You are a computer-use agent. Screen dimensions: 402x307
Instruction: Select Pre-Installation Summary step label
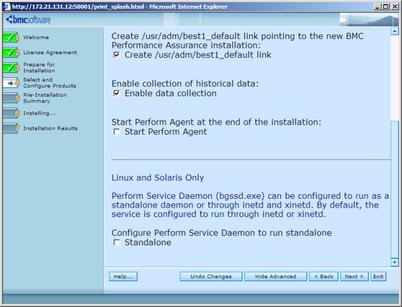click(x=45, y=98)
